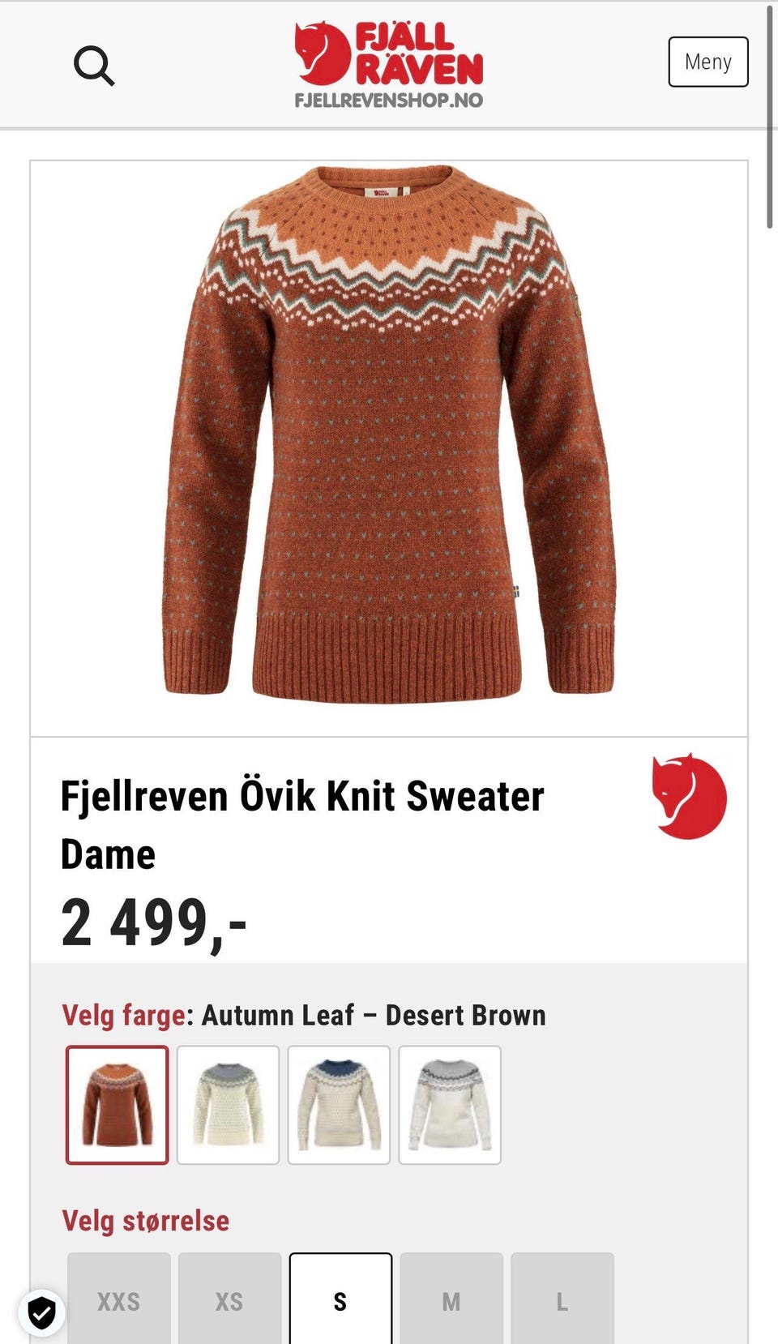
Task: Click the Fjellreven Övik Knit Sweater title
Action: (x=302, y=824)
